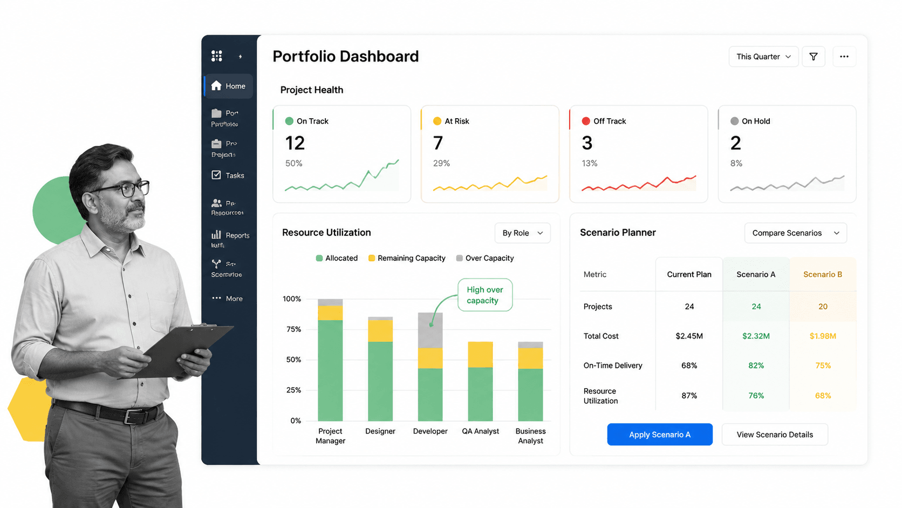Screen dimensions: 902x508
Task: Open Reports in the sidebar
Action: point(230,235)
